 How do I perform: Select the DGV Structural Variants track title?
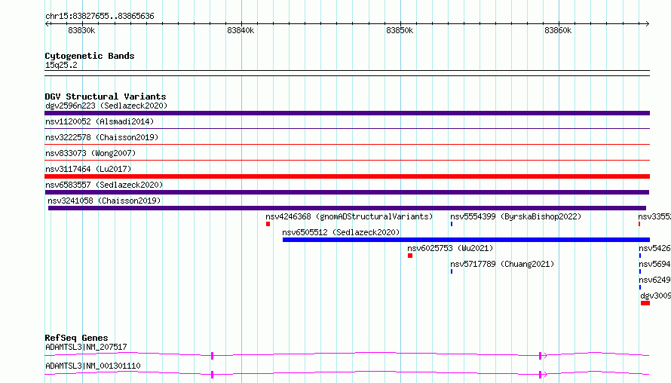[106, 97]
